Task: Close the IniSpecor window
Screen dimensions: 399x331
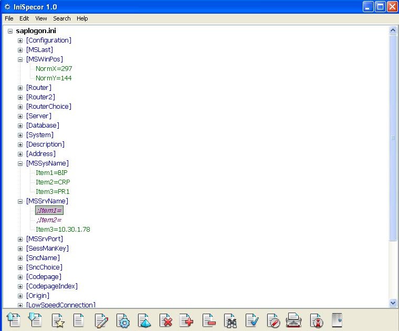Action: [x=392, y=7]
